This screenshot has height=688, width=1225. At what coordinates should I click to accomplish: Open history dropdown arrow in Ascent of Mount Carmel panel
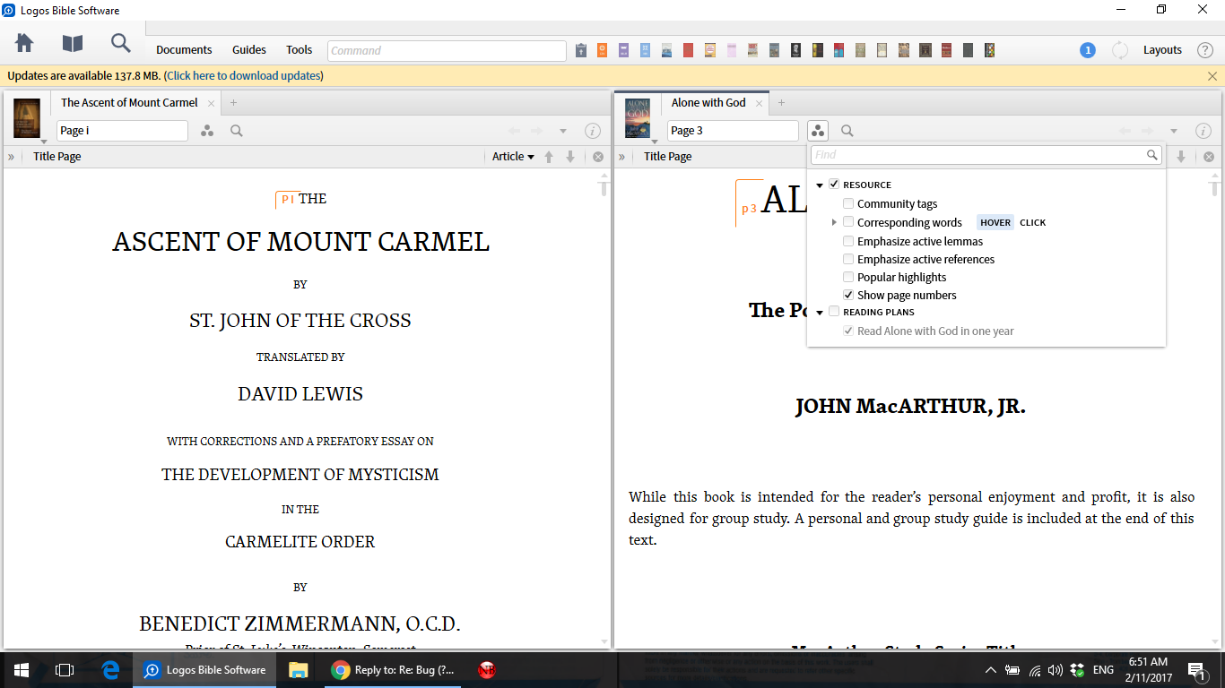[563, 132]
